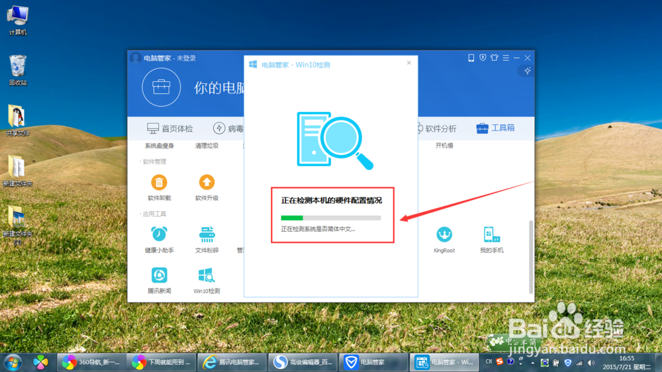Image resolution: width=662 pixels, height=372 pixels.
Task: Open the taskbar clock showing 16:55
Action: click(626, 363)
